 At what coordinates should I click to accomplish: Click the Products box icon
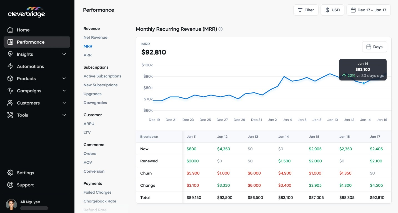(x=10, y=78)
